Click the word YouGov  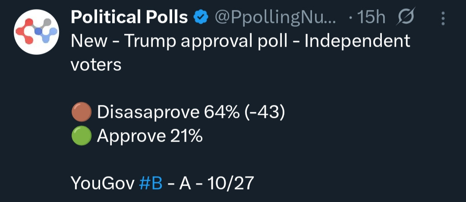pos(102,183)
